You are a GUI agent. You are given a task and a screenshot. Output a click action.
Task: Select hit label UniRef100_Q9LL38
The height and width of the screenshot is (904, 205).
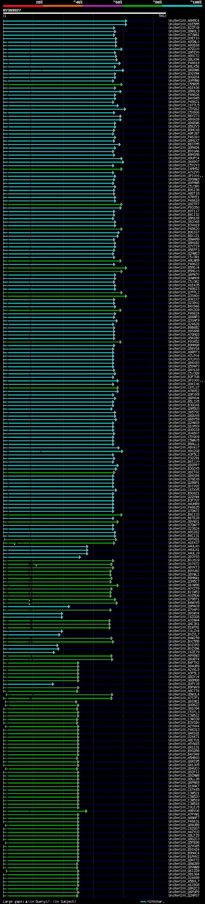pos(184,779)
